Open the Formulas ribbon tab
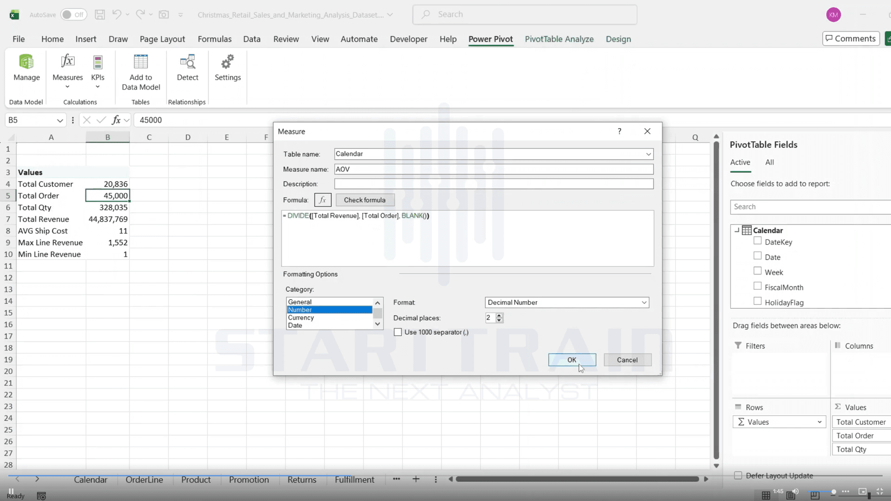This screenshot has width=891, height=501. [215, 39]
